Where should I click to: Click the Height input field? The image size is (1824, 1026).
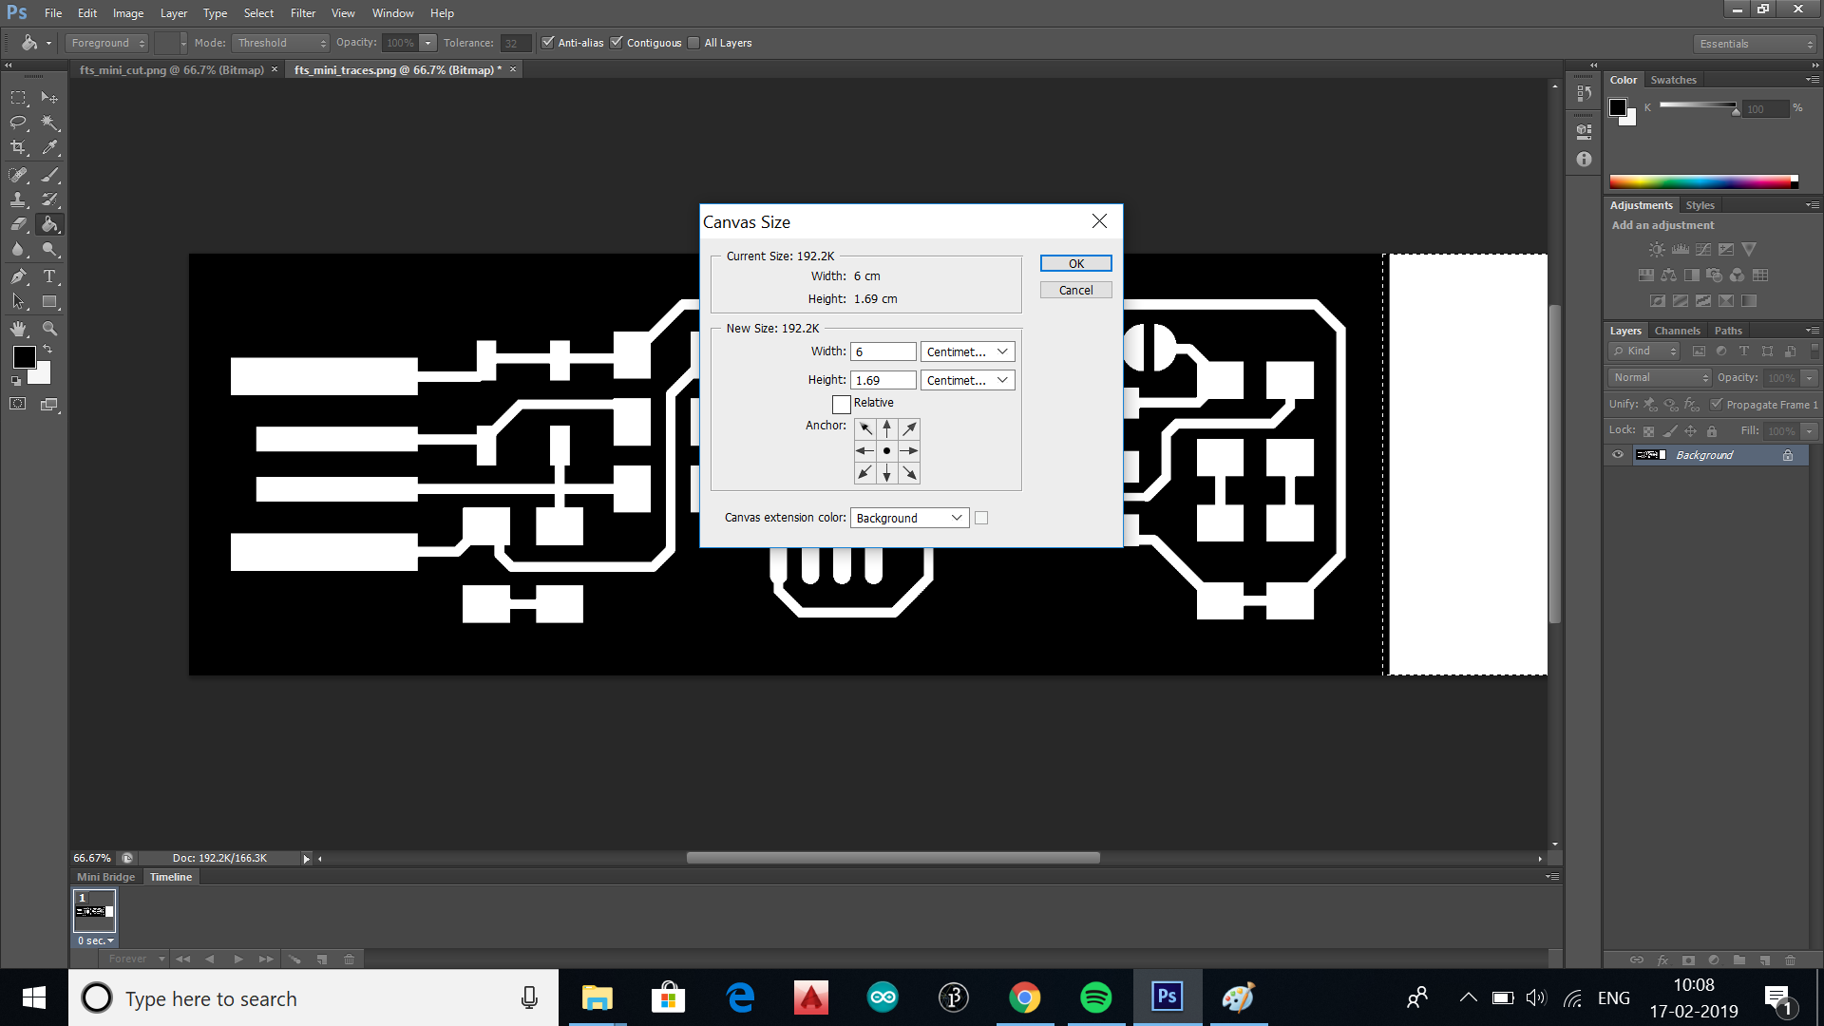tap(883, 380)
